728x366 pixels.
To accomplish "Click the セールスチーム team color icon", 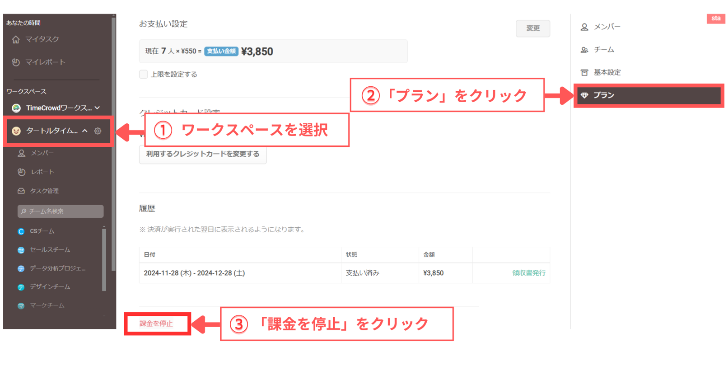I will (x=21, y=250).
